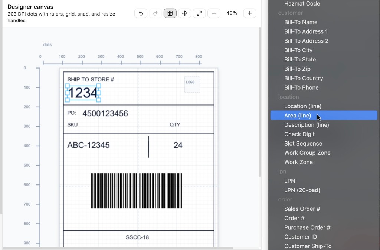The height and width of the screenshot is (250, 380).
Task: Select Order # field
Action: [324, 218]
